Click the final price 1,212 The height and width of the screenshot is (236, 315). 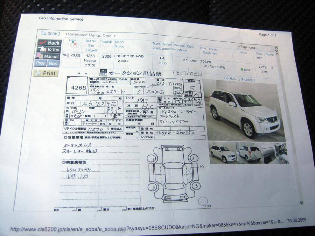(262, 67)
